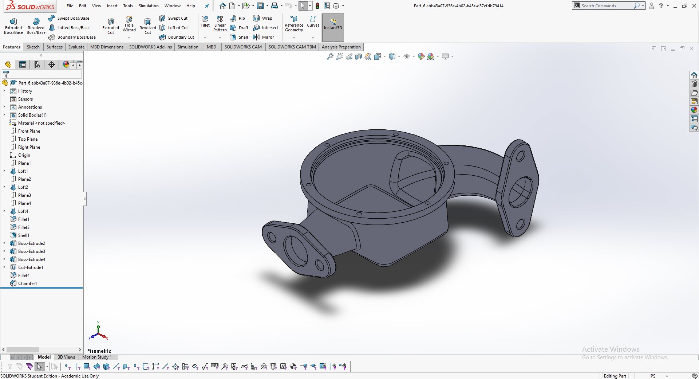Open the Linear Pattern dropdown arrow
The image size is (699, 379).
click(x=220, y=38)
